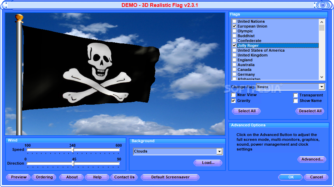Enable the United States of America checkbox
The width and height of the screenshot is (334, 187).
pyautogui.click(x=234, y=50)
